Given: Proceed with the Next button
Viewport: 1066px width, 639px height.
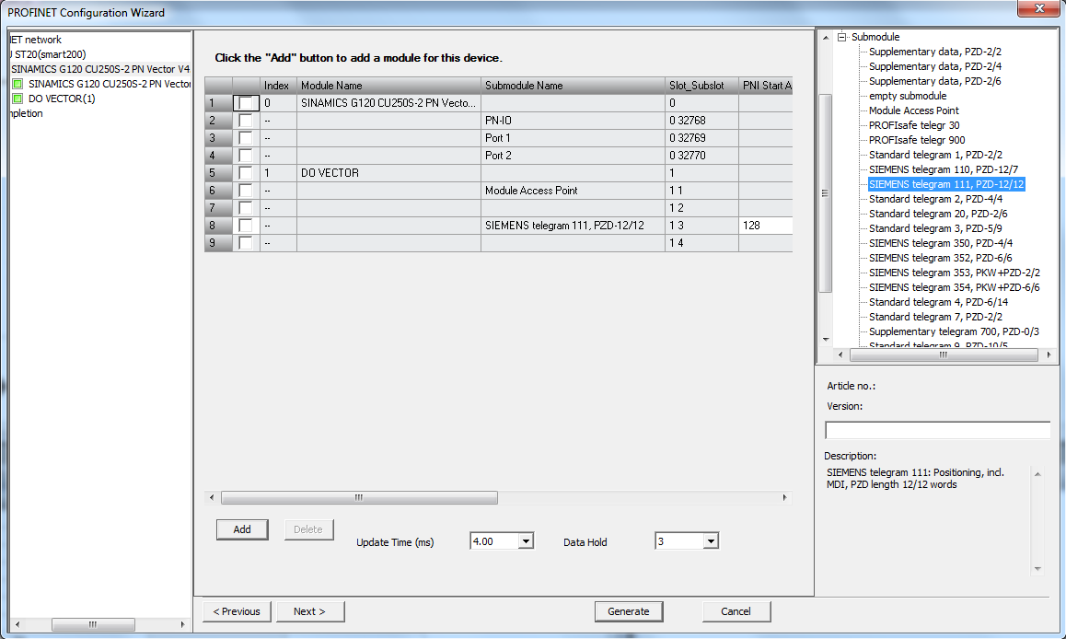Looking at the screenshot, I should (x=309, y=611).
